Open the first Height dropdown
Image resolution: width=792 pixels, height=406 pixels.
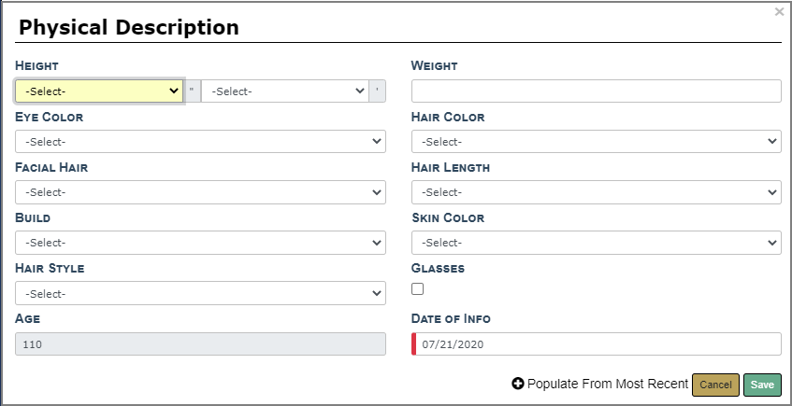point(99,91)
